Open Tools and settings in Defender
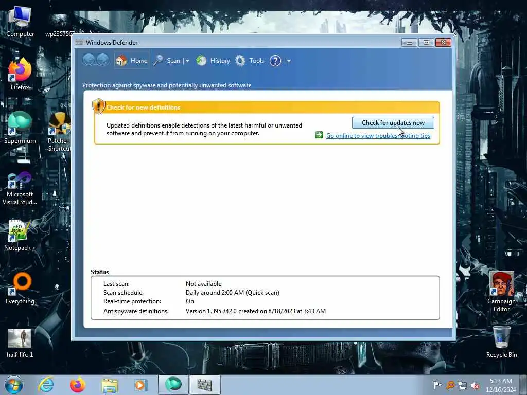Viewport: 527px width, 395px height. point(250,61)
